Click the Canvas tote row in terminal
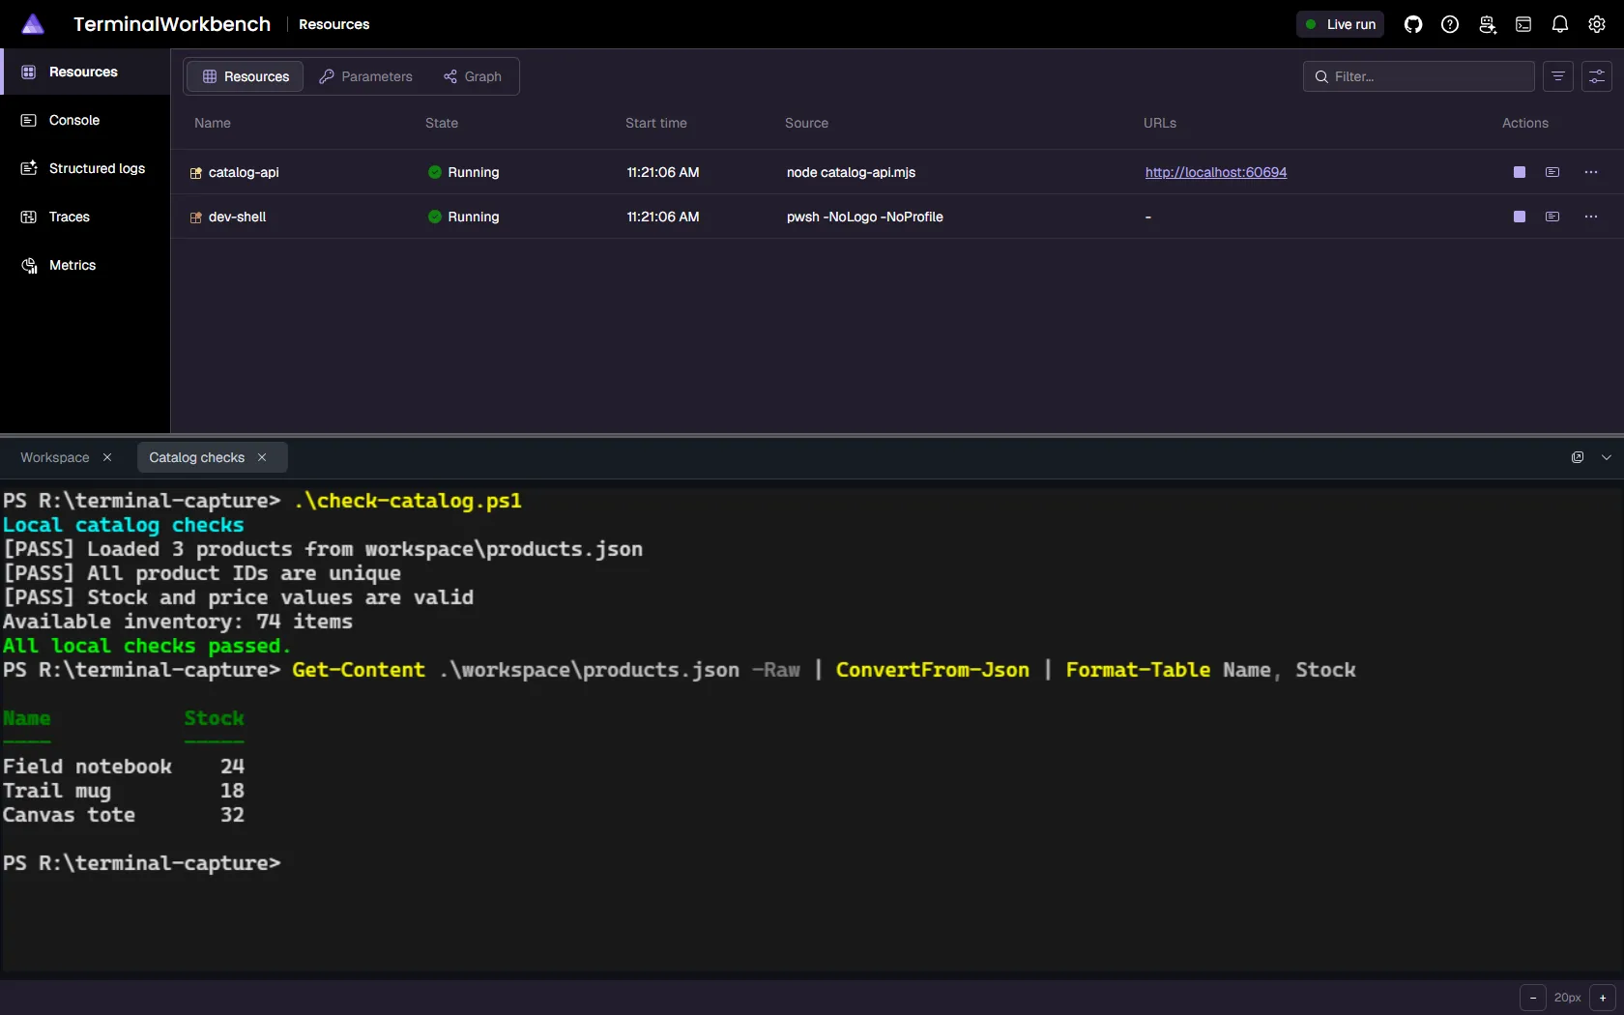Viewport: 1624px width, 1015px height. (124, 815)
